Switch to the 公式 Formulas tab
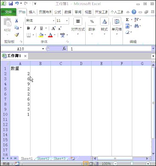The image size is (156, 166). pyautogui.click(x=58, y=12)
